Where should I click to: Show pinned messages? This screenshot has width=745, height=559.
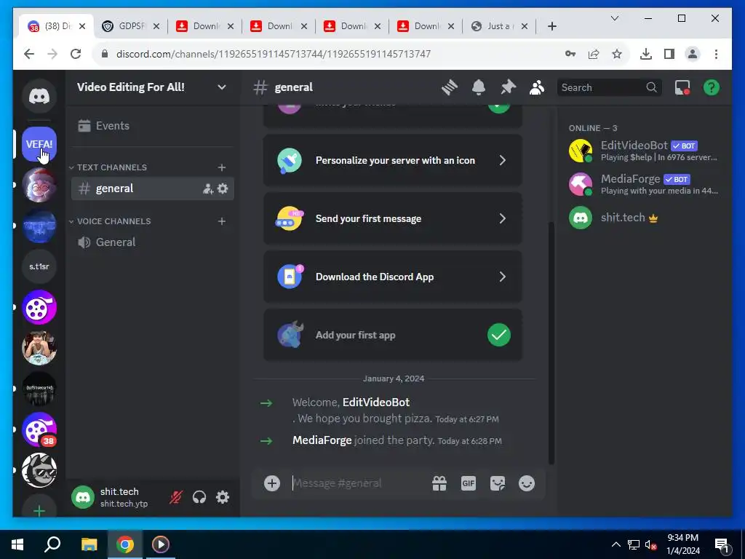point(508,87)
